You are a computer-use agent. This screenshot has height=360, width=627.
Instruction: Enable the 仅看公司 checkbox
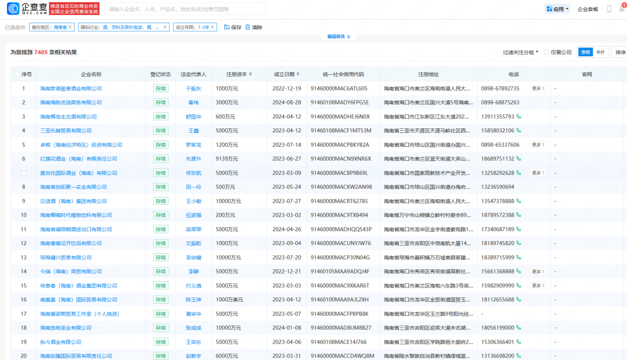point(547,52)
